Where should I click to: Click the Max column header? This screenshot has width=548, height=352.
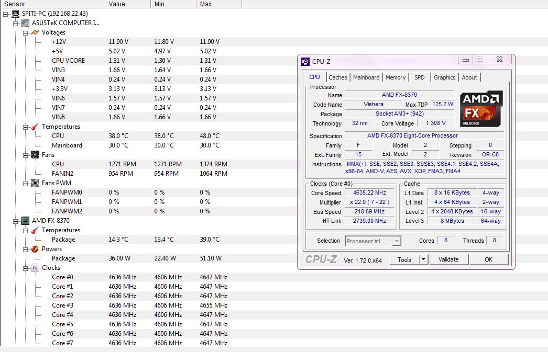(x=219, y=4)
